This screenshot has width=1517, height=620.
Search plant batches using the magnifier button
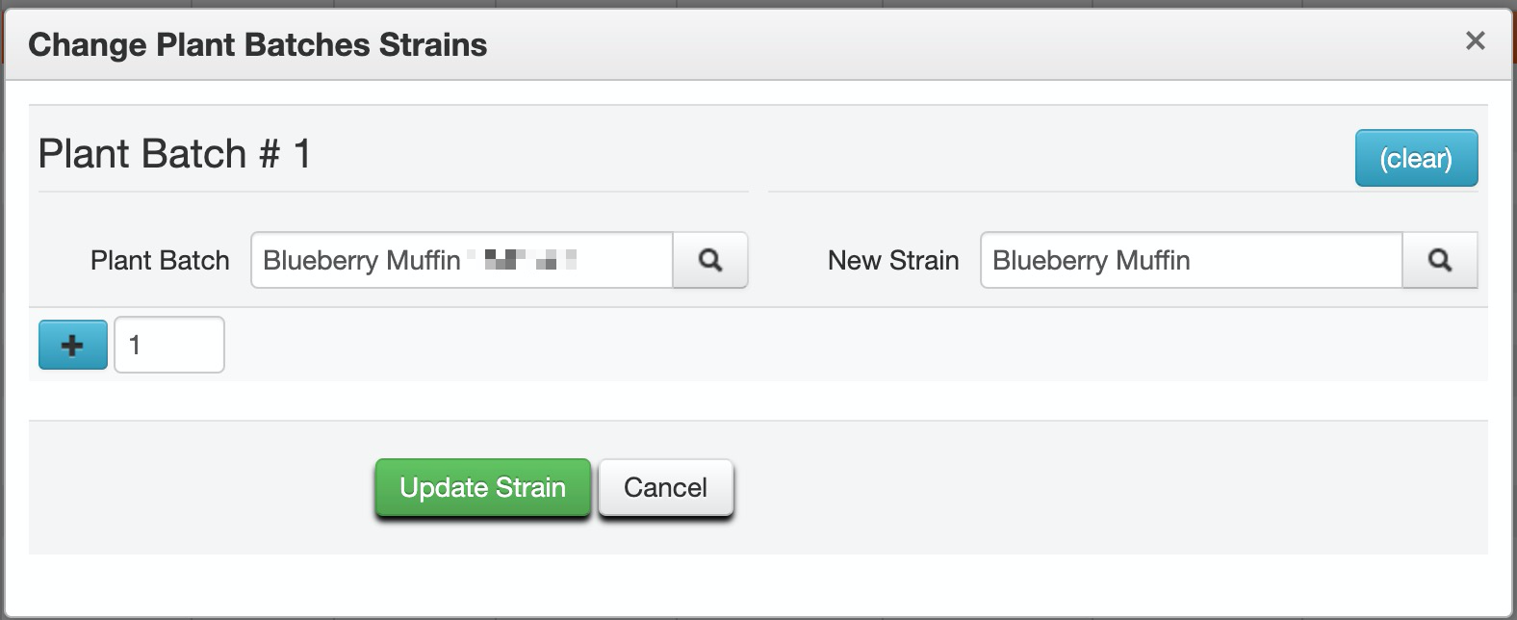[x=710, y=260]
